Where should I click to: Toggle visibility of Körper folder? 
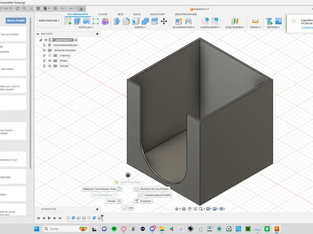pos(50,61)
